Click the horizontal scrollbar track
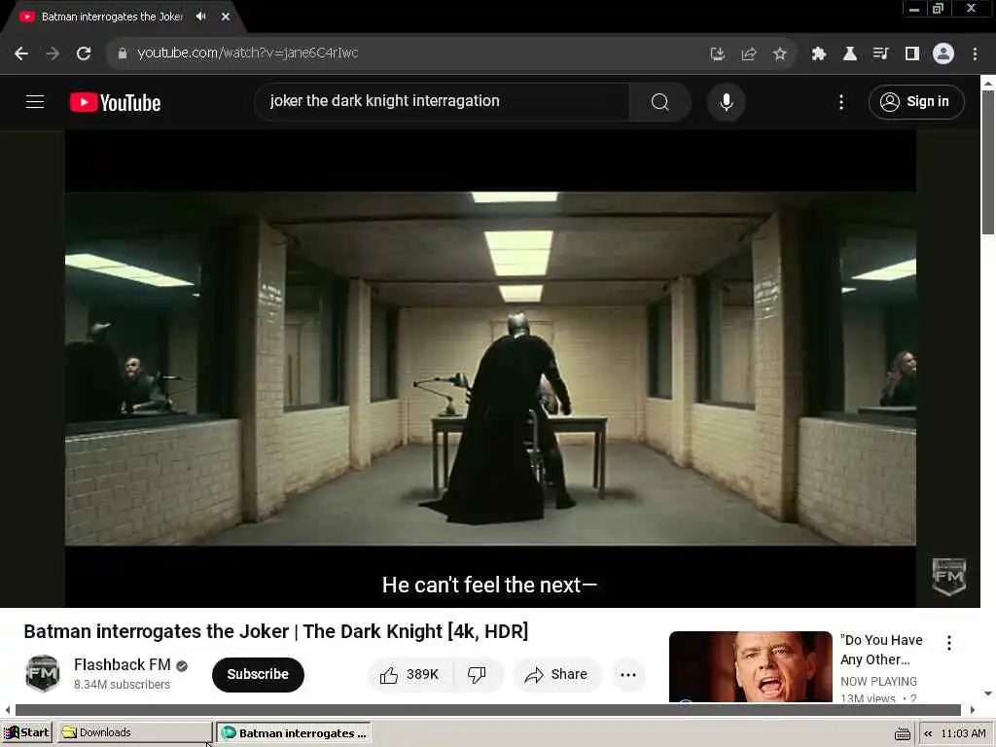Image resolution: width=996 pixels, height=747 pixels. (x=488, y=710)
